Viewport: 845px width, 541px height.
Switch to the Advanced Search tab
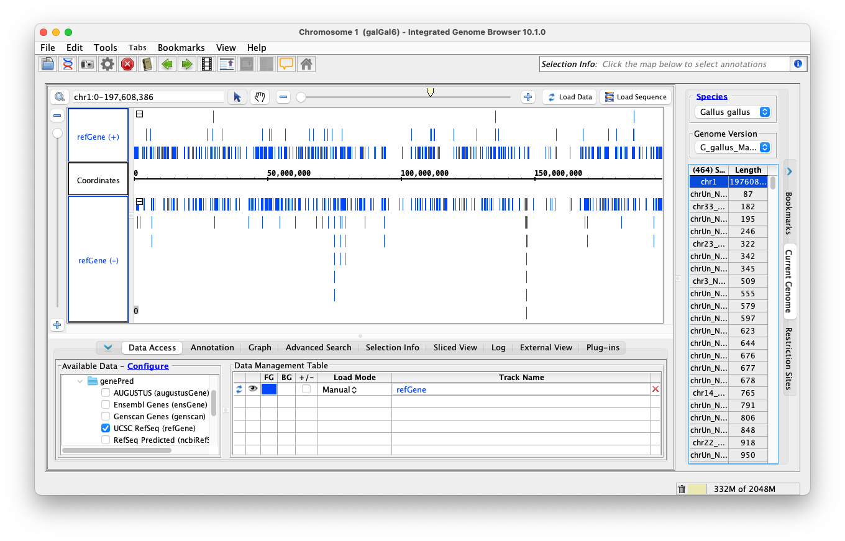coord(318,347)
